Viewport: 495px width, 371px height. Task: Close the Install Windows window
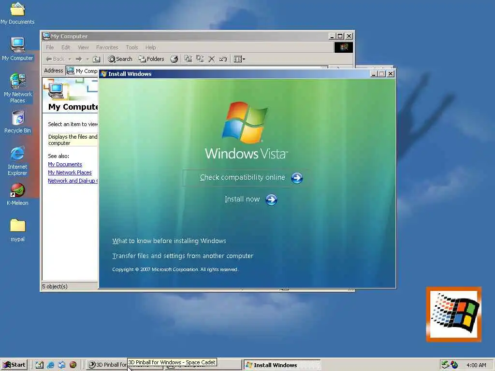point(391,74)
